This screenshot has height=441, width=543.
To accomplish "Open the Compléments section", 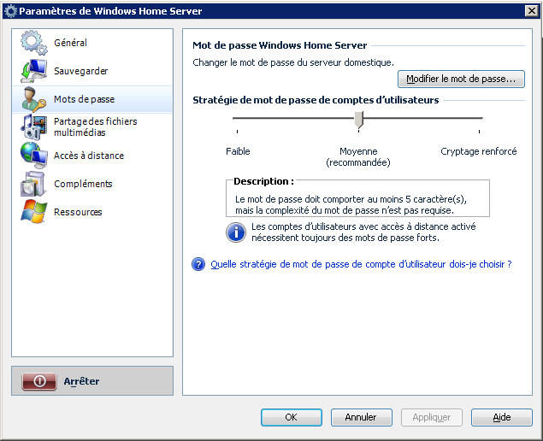I will pyautogui.click(x=92, y=184).
